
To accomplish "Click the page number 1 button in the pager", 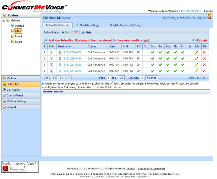I will pos(58,78).
